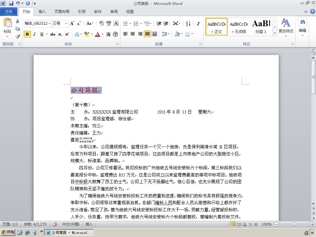Click Windows 开始 start button
This screenshot has height=237, width=316.
(8, 232)
